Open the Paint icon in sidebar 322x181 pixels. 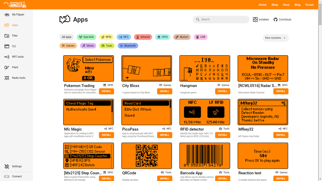point(7,67)
